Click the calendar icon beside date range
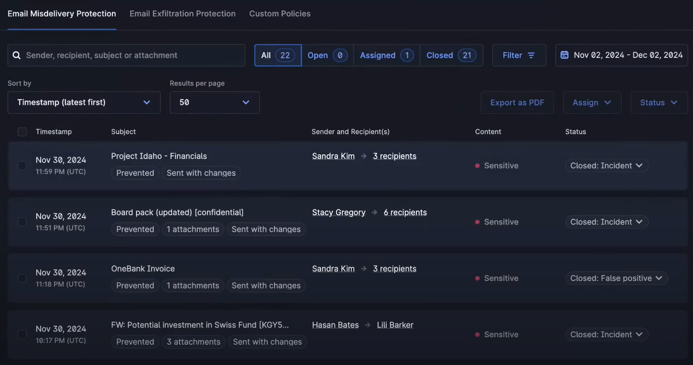 564,55
